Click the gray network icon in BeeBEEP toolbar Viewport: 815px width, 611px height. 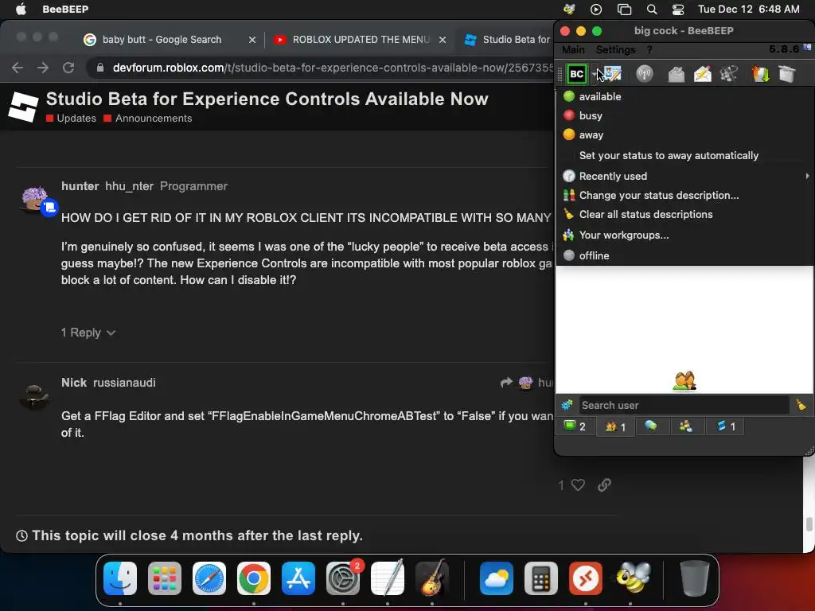click(x=729, y=74)
